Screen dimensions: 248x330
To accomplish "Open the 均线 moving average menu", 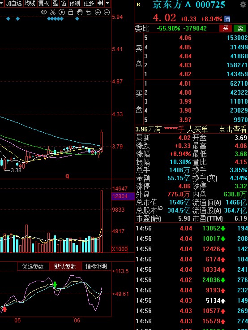I will tap(30, 3).
